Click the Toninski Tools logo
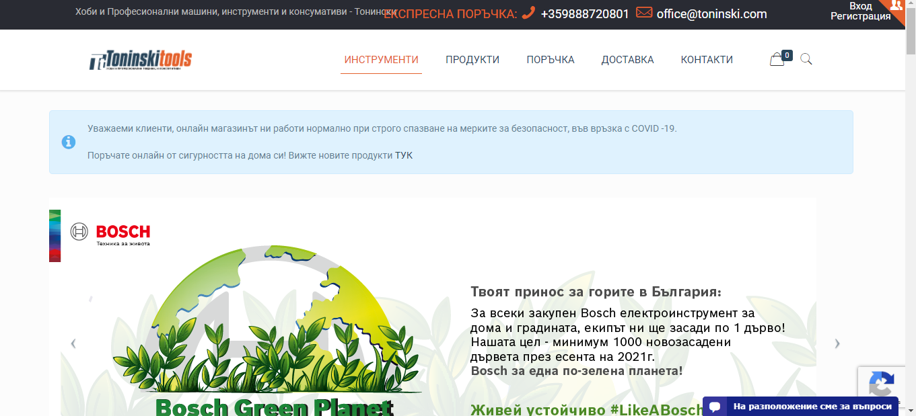 coord(141,60)
